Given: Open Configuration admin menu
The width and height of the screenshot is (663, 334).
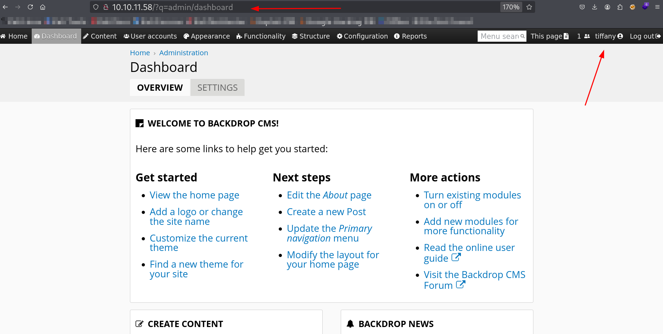Looking at the screenshot, I should pyautogui.click(x=362, y=36).
